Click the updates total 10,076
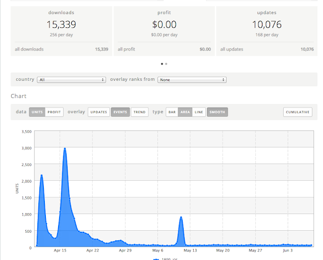 click(x=267, y=25)
